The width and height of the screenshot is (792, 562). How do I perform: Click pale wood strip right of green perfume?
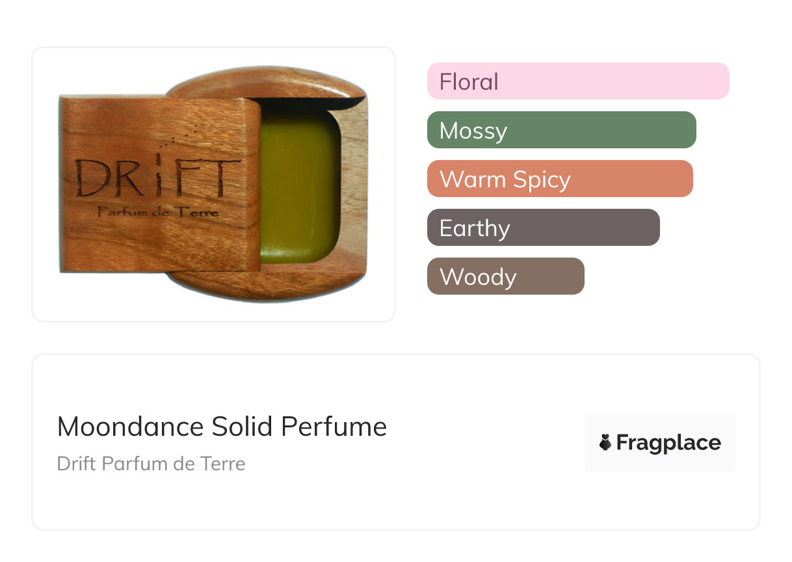click(x=354, y=189)
